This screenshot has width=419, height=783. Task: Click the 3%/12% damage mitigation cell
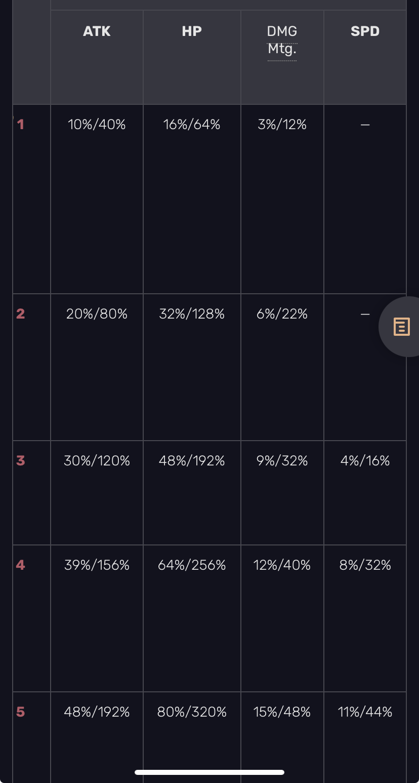[x=282, y=125]
